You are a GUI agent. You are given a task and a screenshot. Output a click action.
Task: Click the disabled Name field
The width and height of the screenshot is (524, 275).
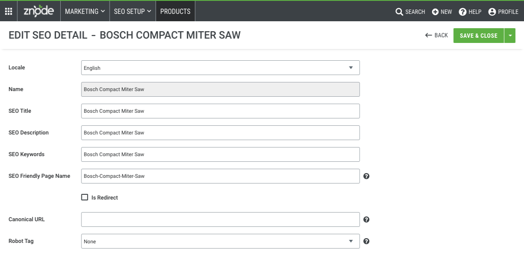pyautogui.click(x=220, y=89)
